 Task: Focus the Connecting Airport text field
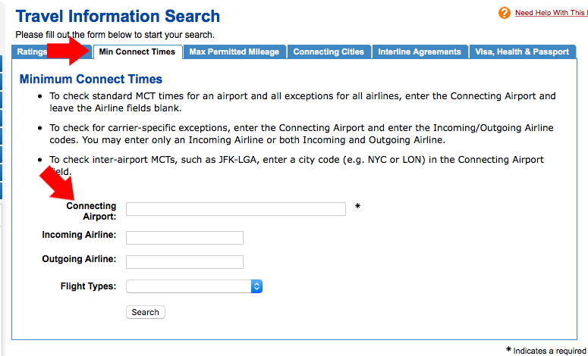[236, 209]
